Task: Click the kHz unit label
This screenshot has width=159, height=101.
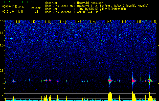Action: (x=2, y=20)
